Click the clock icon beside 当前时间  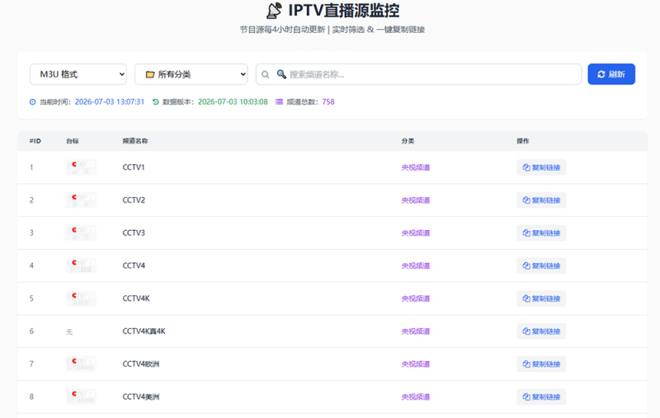[x=32, y=101]
